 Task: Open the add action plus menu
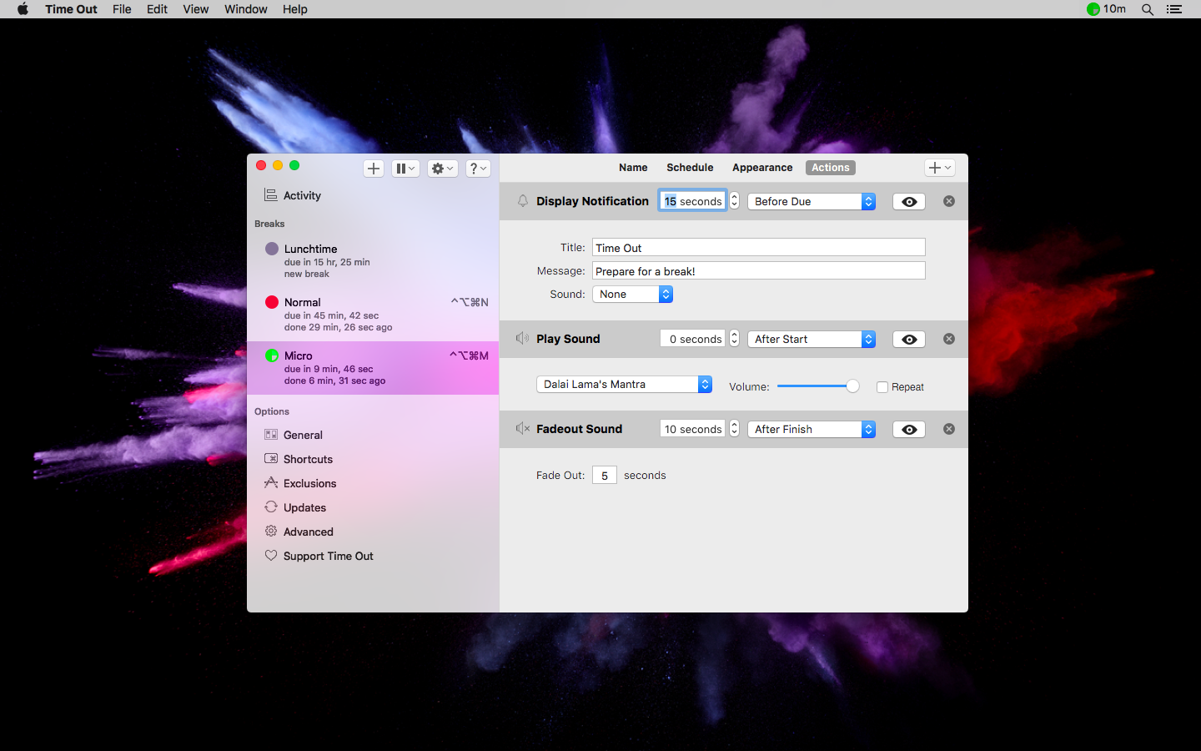(x=940, y=168)
